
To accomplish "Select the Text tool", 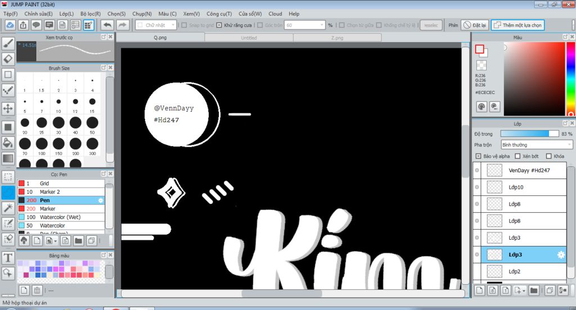I will tap(8, 258).
